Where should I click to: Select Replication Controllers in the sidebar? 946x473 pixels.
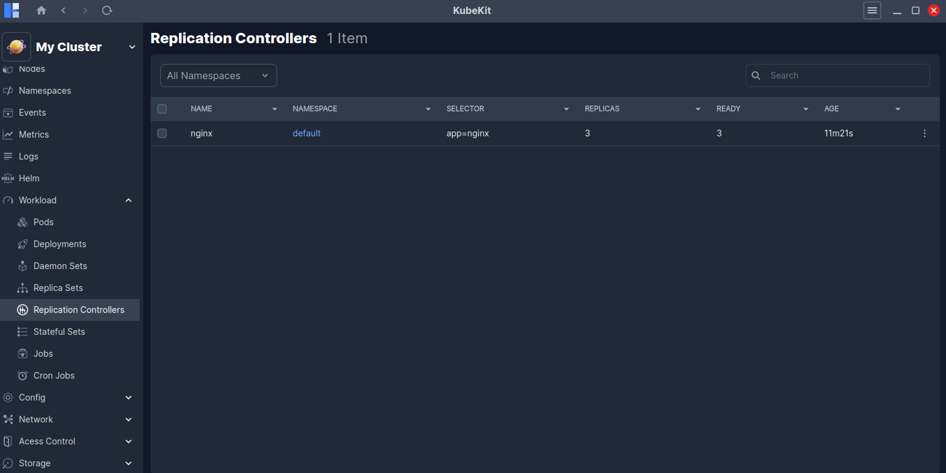coord(80,309)
